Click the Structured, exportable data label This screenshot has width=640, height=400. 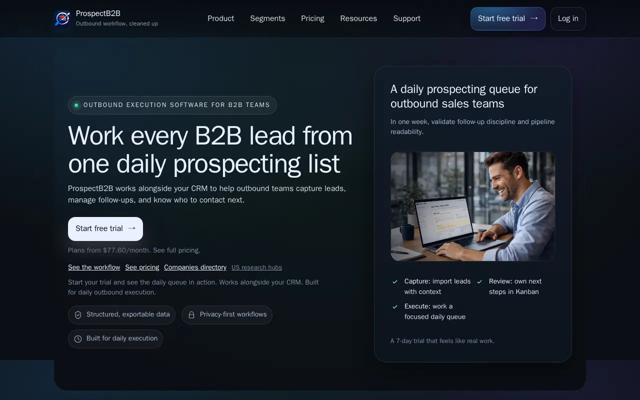[128, 314]
